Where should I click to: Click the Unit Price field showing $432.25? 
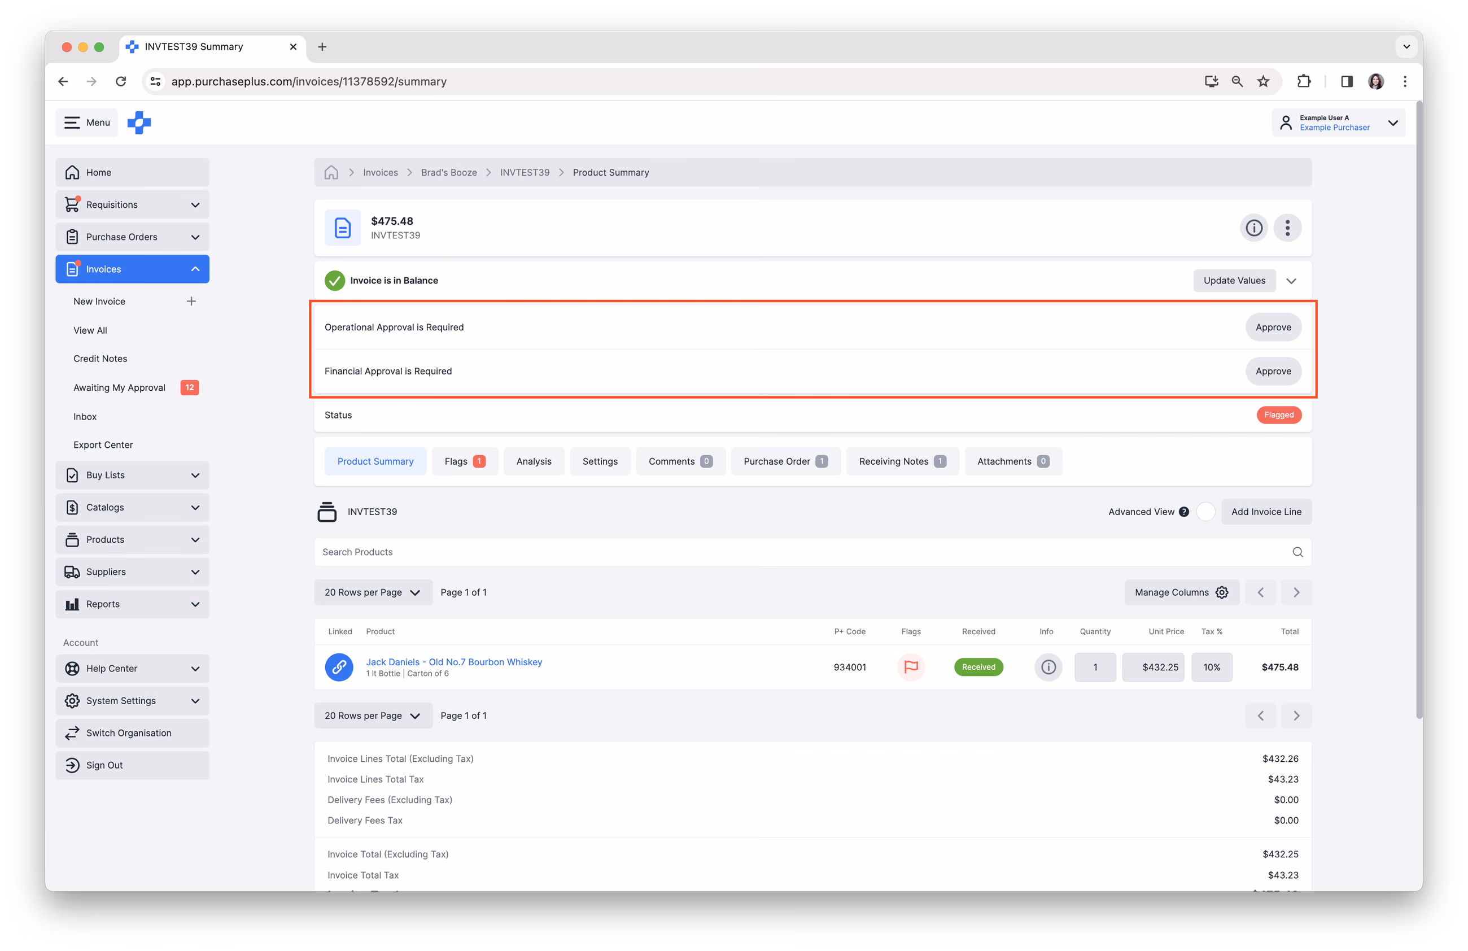[1153, 668]
